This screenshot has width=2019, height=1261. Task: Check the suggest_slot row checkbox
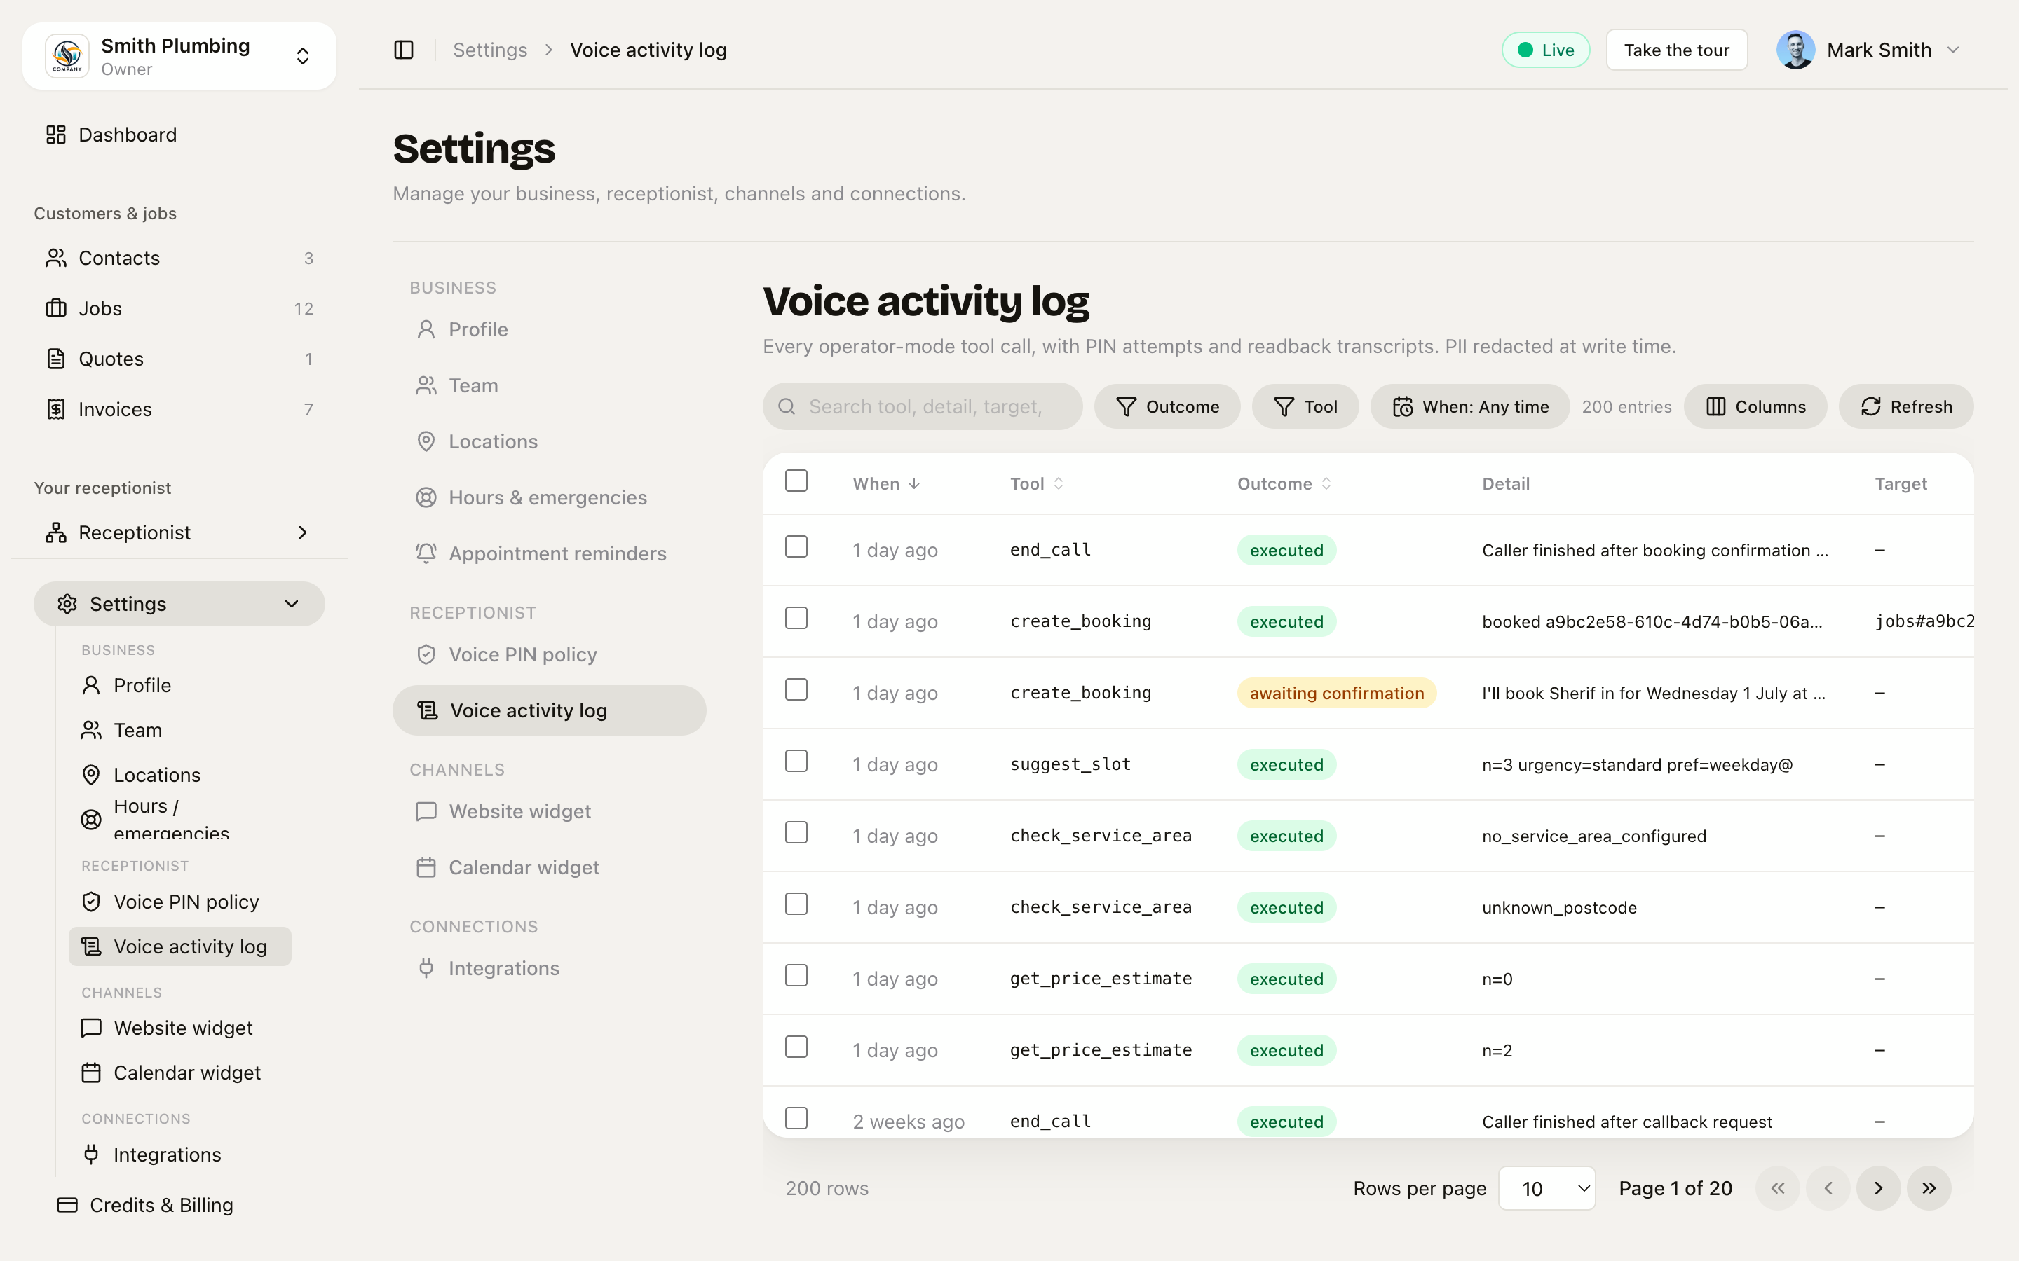[x=797, y=762]
